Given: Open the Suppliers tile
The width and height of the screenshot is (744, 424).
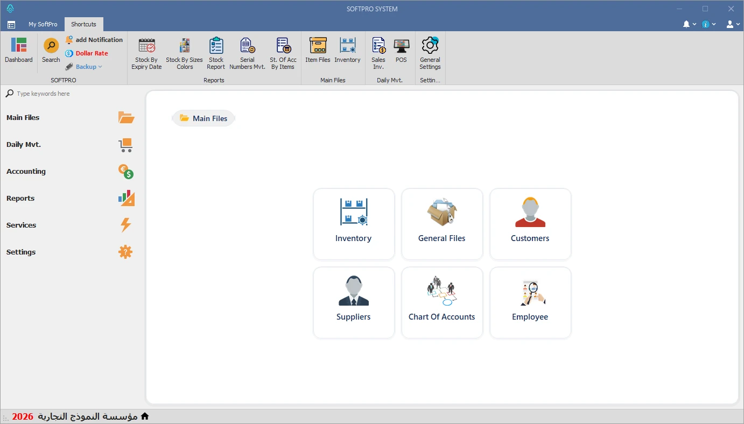Looking at the screenshot, I should 354,302.
